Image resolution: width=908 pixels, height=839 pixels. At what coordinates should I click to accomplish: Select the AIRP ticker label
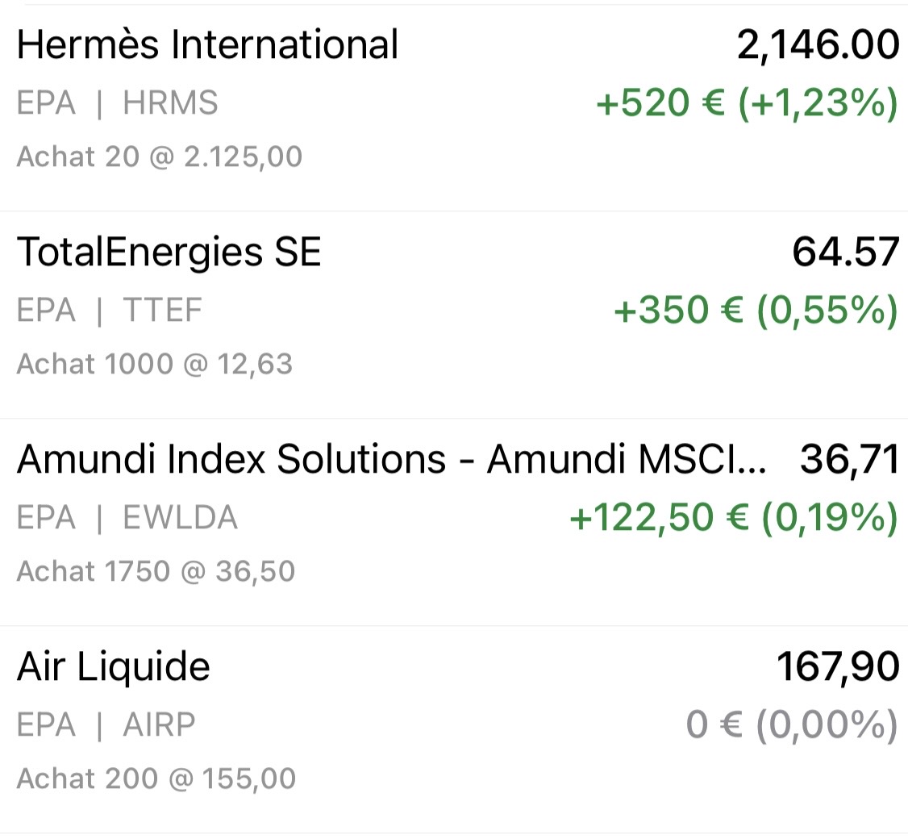(x=159, y=726)
